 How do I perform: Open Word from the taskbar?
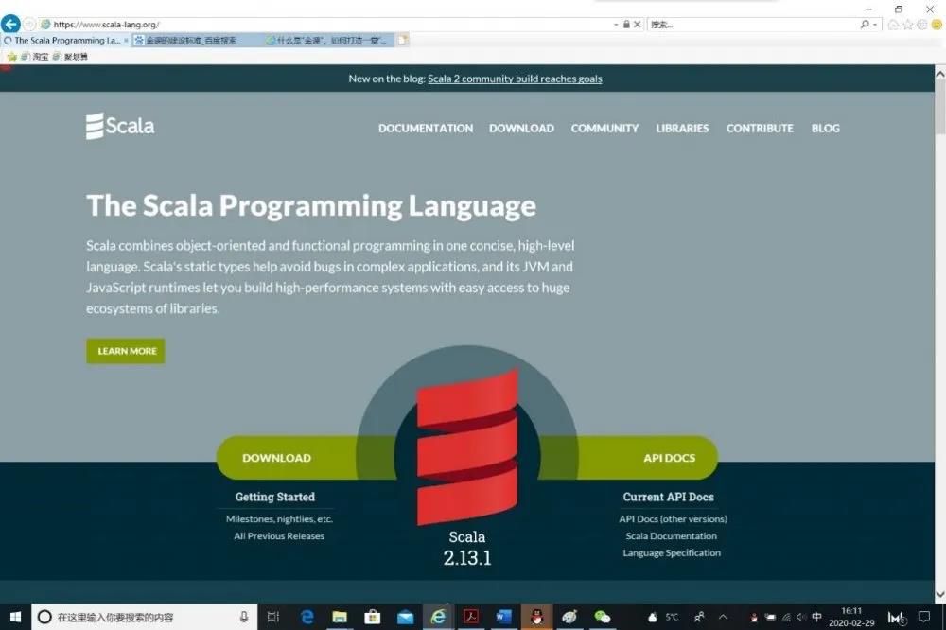(x=503, y=617)
